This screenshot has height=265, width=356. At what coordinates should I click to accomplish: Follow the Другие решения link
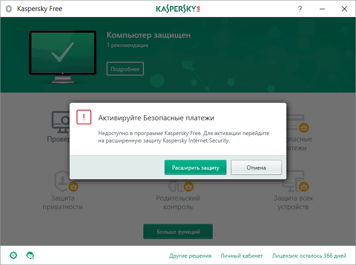pyautogui.click(x=190, y=256)
